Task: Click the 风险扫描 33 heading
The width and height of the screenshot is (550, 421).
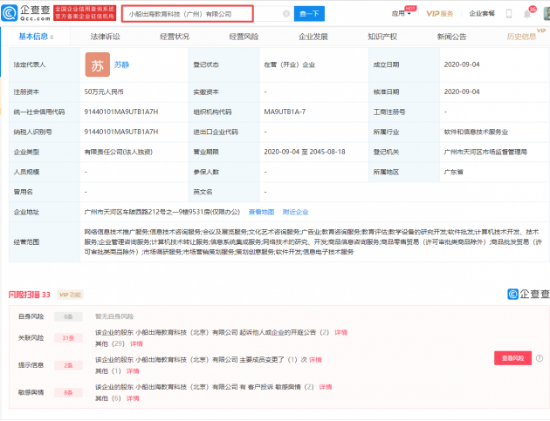Action: 30,295
